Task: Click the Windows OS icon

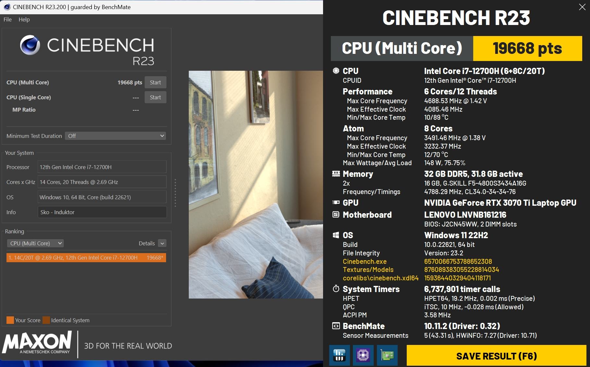Action: coord(336,235)
